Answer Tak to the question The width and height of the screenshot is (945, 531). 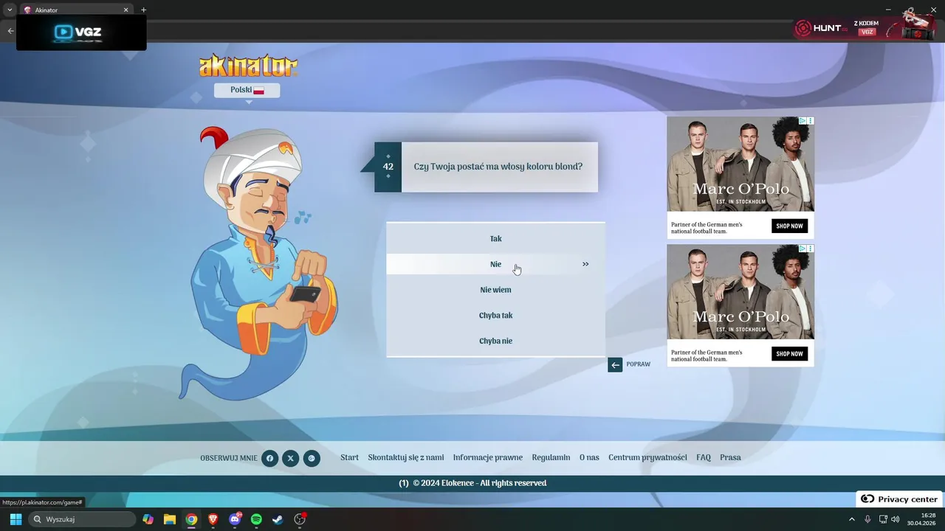[x=495, y=239]
